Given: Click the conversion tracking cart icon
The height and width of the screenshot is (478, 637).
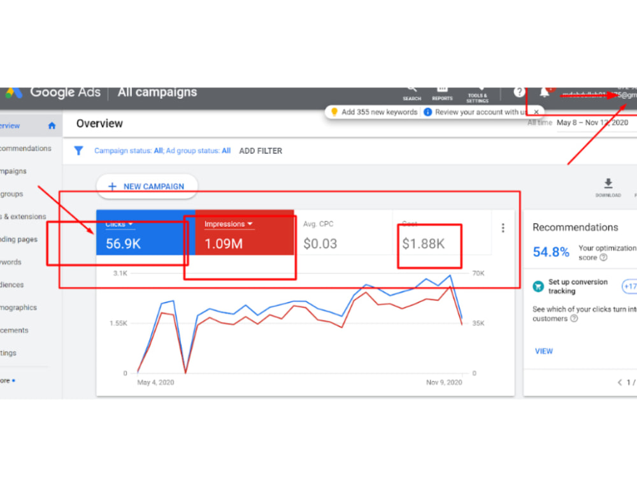Looking at the screenshot, I should [538, 287].
